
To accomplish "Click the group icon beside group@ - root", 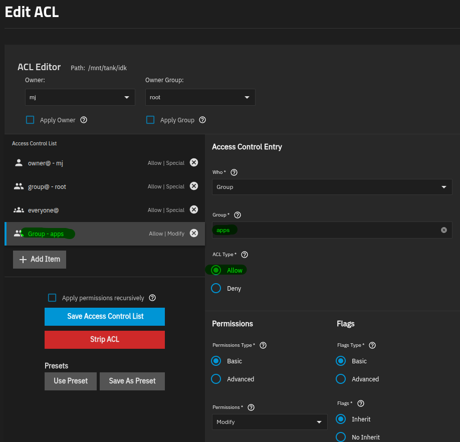I will [x=19, y=186].
